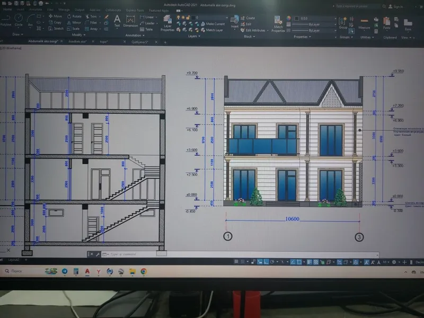Select the Text annotation tool

pos(117,21)
